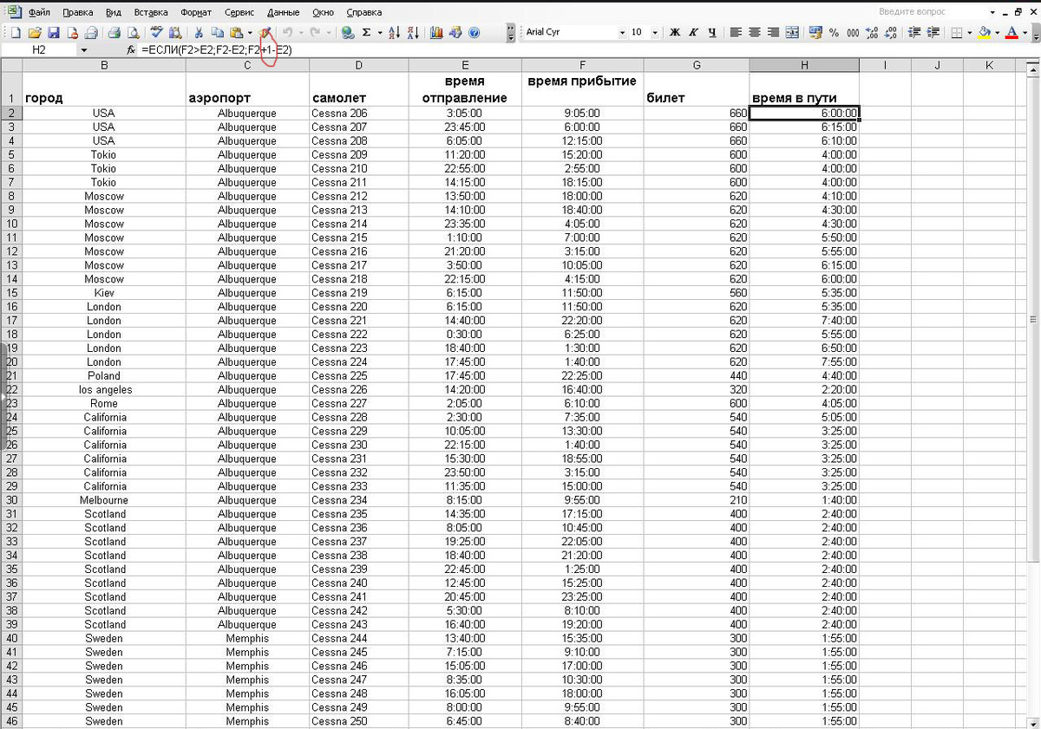This screenshot has height=729, width=1041.
Task: Click the AutoSum sigma icon
Action: pyautogui.click(x=366, y=32)
